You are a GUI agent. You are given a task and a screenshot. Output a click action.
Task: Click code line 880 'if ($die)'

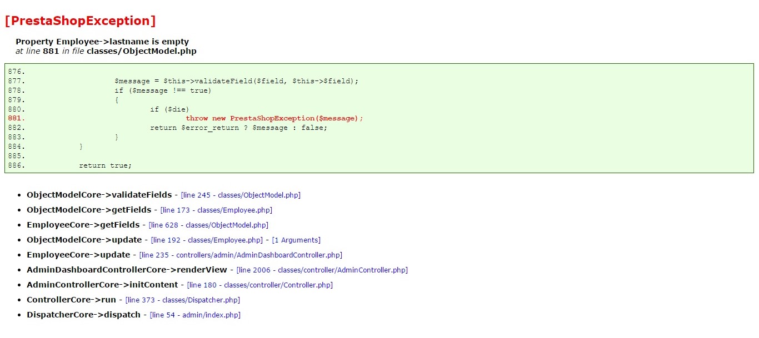tap(169, 109)
